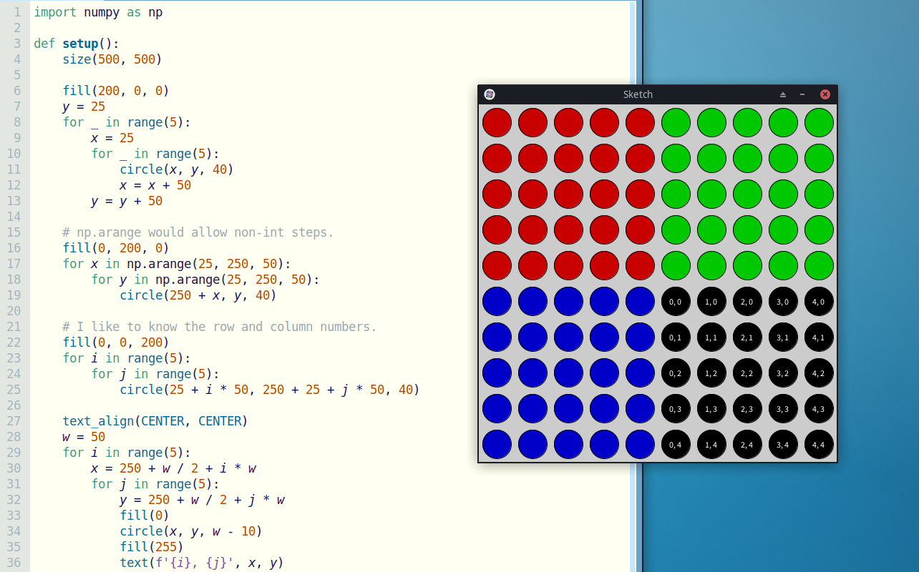This screenshot has width=919, height=572.
Task: Click the text(f'{i}, {j}', x, y) line
Action: tap(202, 563)
